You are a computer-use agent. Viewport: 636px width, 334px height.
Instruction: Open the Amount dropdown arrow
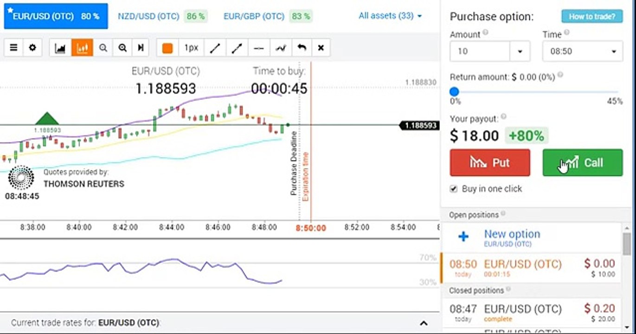pos(520,51)
